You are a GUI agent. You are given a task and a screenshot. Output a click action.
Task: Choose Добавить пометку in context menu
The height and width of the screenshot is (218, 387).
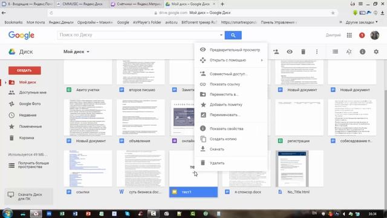click(x=231, y=105)
